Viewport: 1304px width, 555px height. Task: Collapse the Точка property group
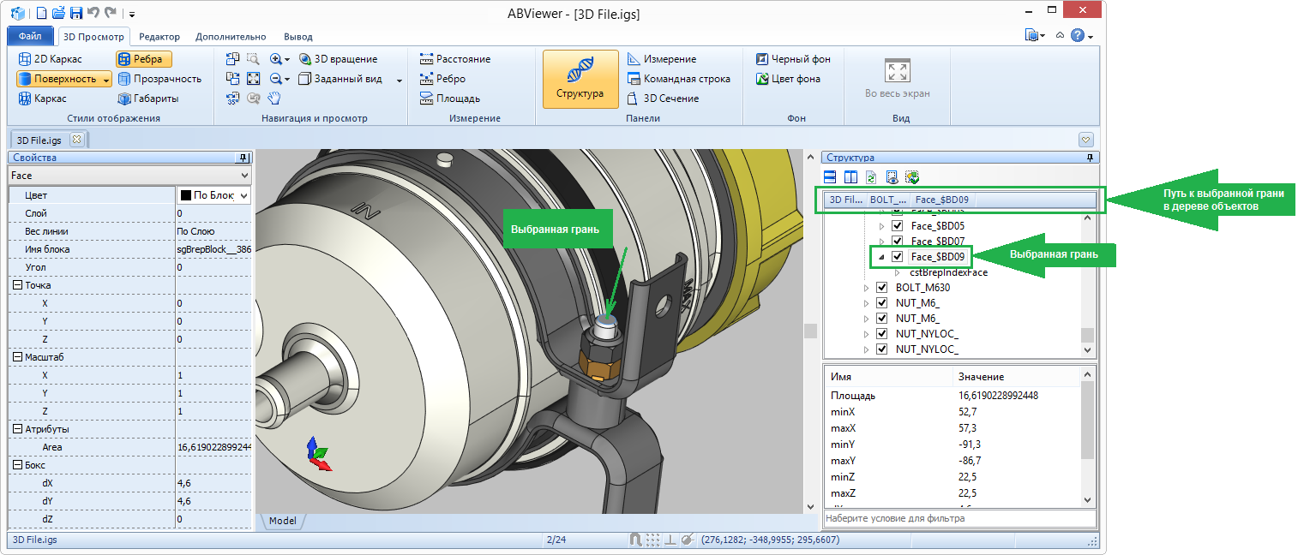[17, 285]
